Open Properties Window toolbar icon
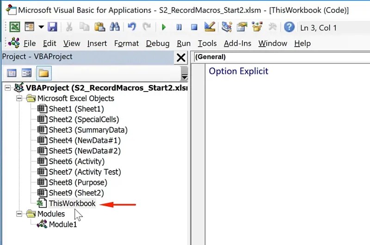The width and height of the screenshot is (370, 245). 242,27
